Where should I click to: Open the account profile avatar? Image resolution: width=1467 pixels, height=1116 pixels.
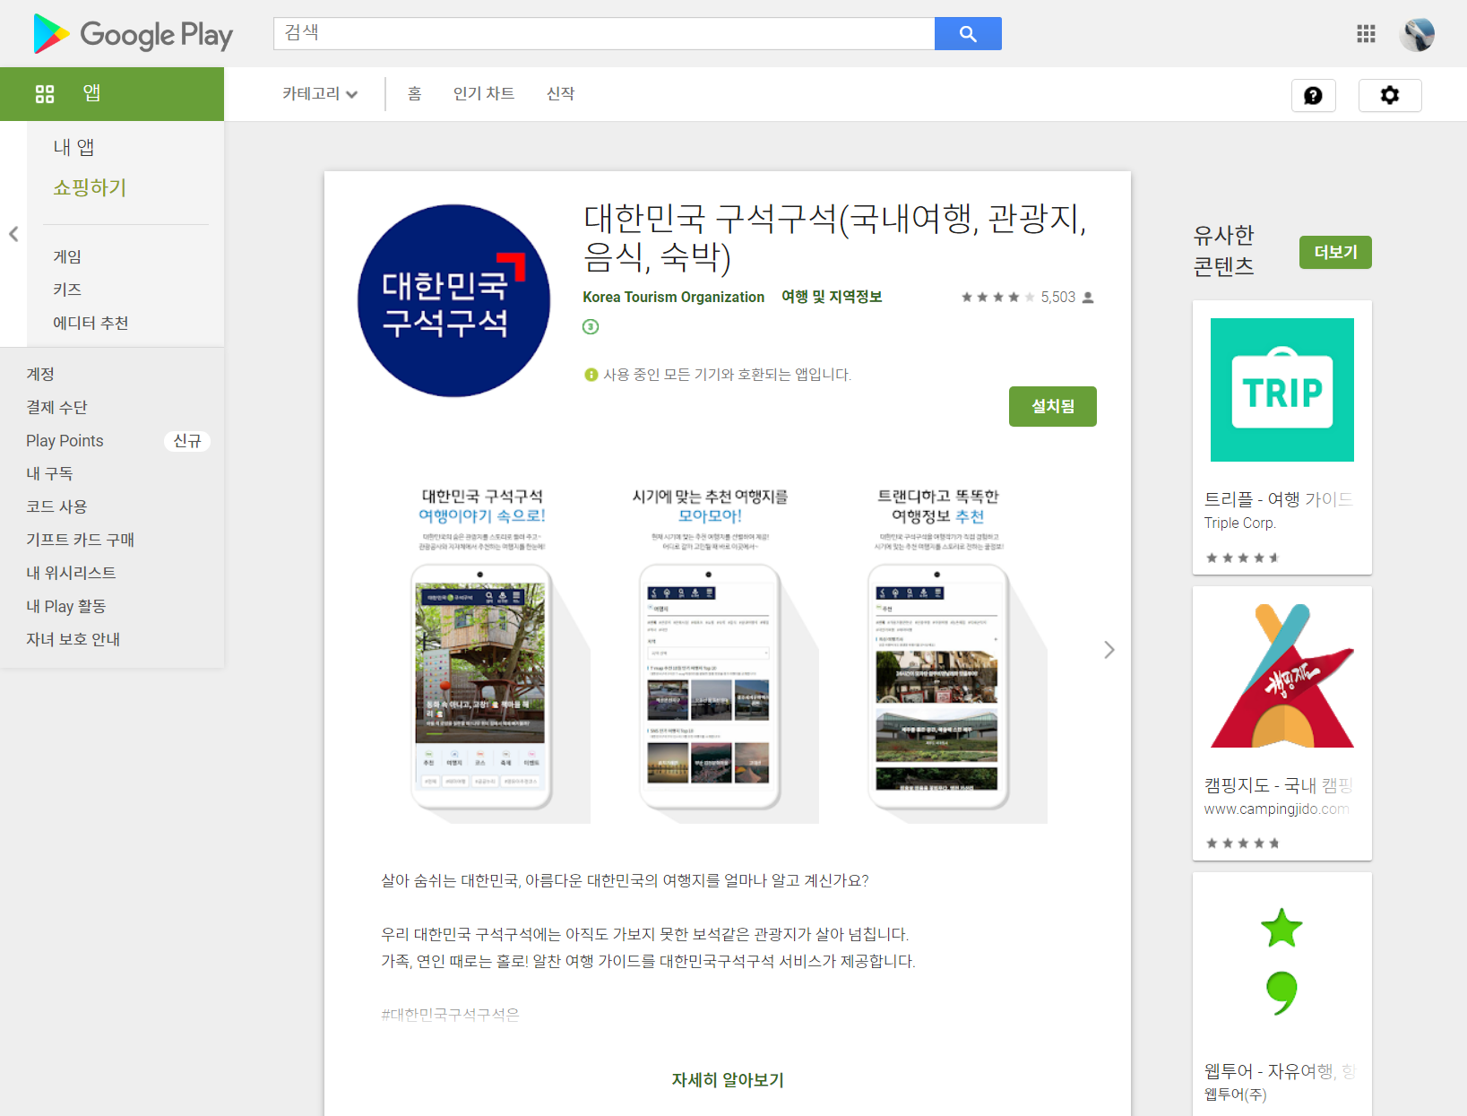pos(1417,34)
